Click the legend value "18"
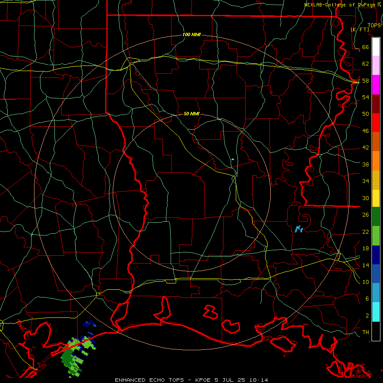The image size is (383, 383). [x=366, y=249]
